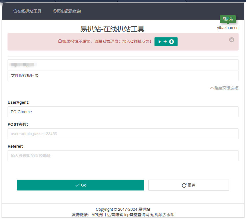Screen dimensions: 246x219
Task: Click the UserAgent: label
Action: click(x=19, y=102)
